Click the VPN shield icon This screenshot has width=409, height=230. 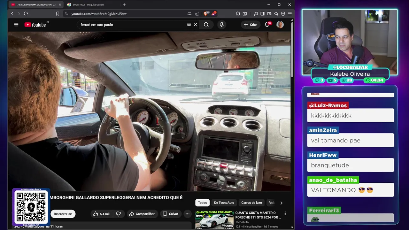(283, 14)
